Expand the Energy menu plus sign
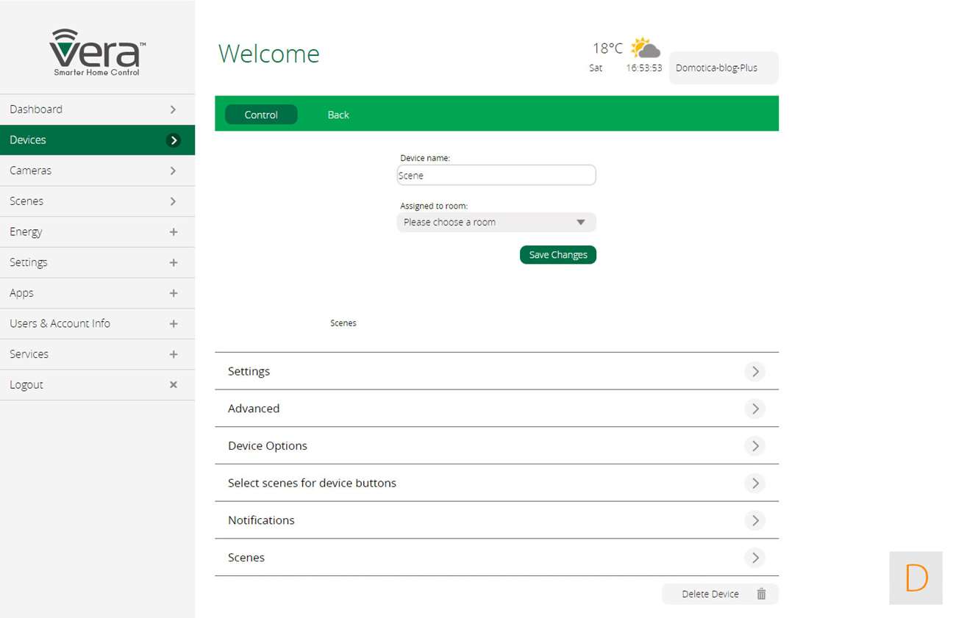Screen dimensions: 956x618 (174, 231)
